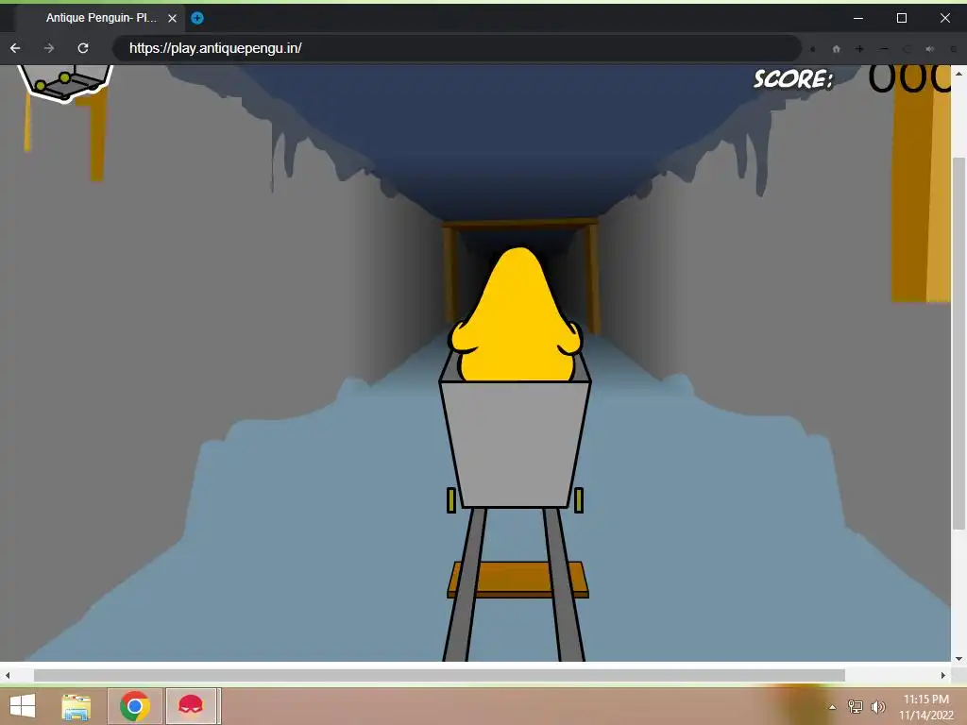Open the Windows Start menu

[x=23, y=706]
